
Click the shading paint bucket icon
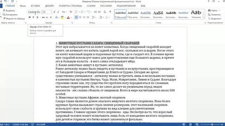pos(101,17)
